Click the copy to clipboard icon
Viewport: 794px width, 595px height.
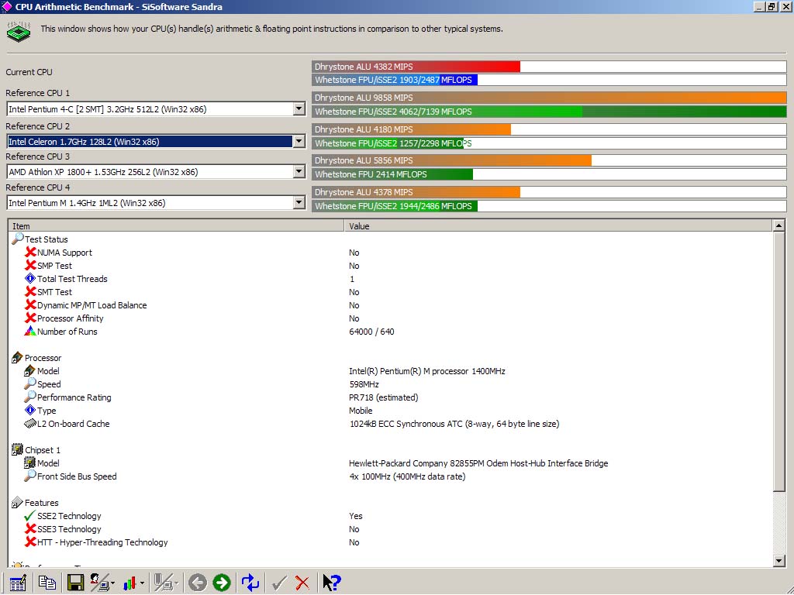(47, 583)
